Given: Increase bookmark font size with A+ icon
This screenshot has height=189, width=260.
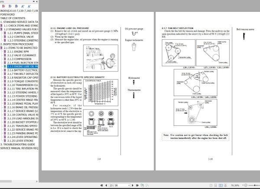Looking at the screenshot, I should pos(23,6).
